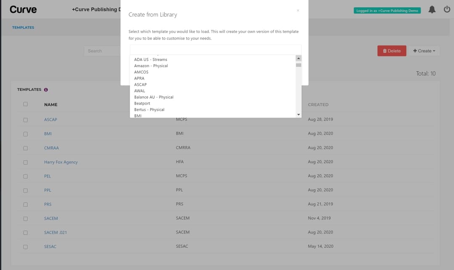454x270 pixels.
Task: Click the trash icon inside the Delete button
Action: [384, 50]
